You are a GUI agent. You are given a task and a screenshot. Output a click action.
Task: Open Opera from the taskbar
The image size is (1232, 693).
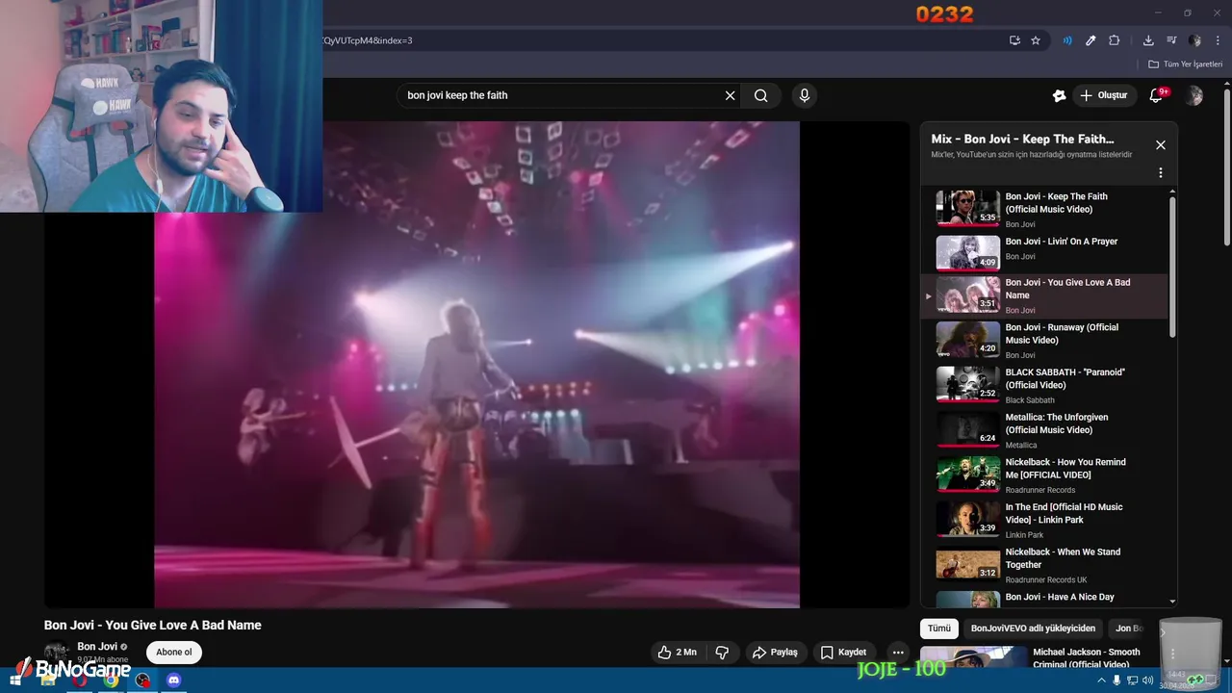80,680
